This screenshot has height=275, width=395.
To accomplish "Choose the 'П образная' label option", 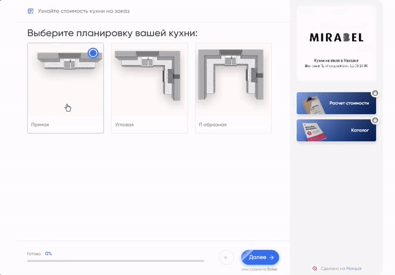I will pos(213,125).
